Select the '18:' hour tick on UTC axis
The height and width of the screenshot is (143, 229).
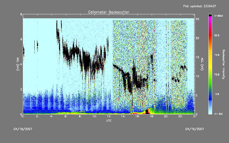click(152, 116)
